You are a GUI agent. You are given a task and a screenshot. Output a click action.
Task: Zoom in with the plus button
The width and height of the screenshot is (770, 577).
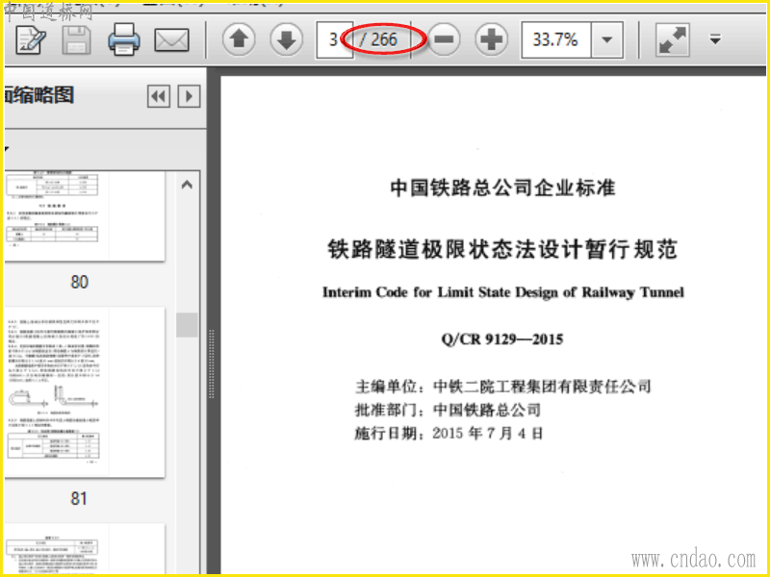pos(491,39)
